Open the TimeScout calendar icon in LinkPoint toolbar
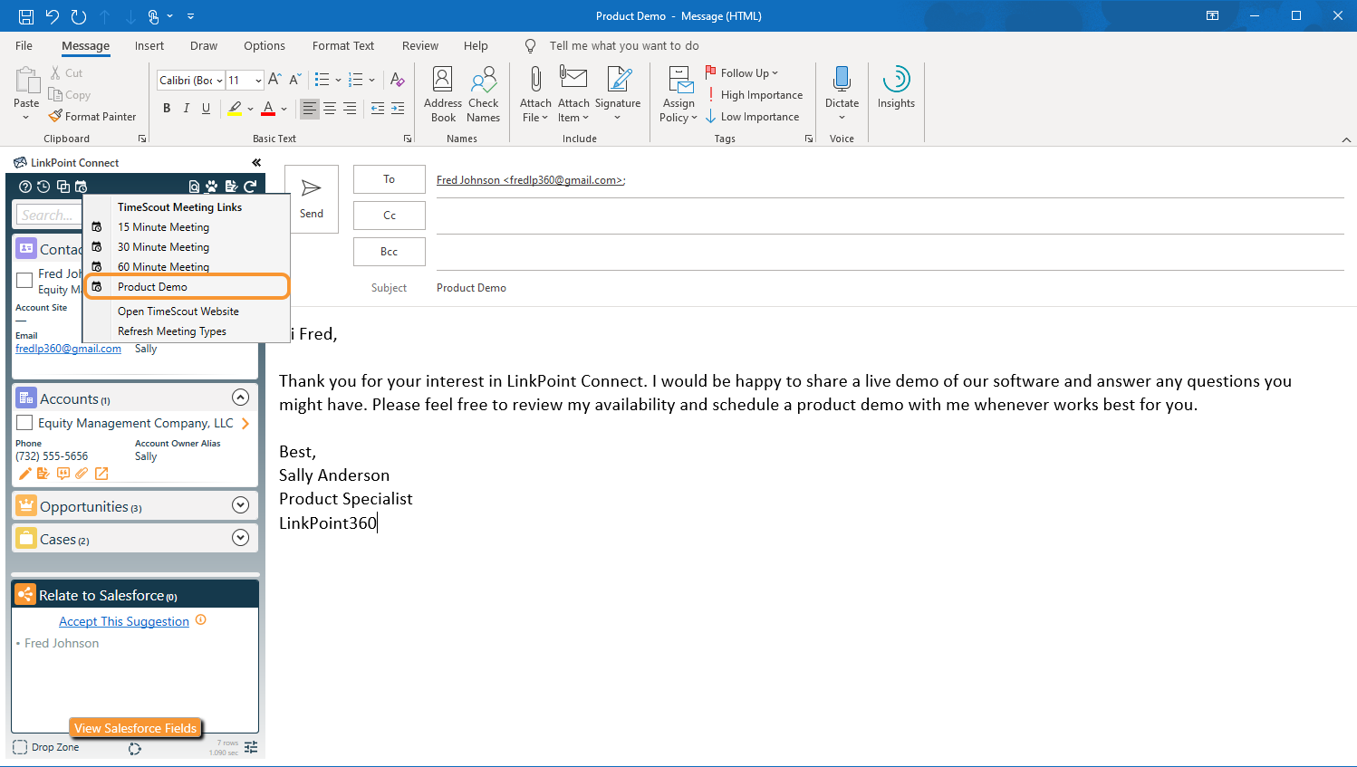1357x767 pixels. [x=81, y=187]
